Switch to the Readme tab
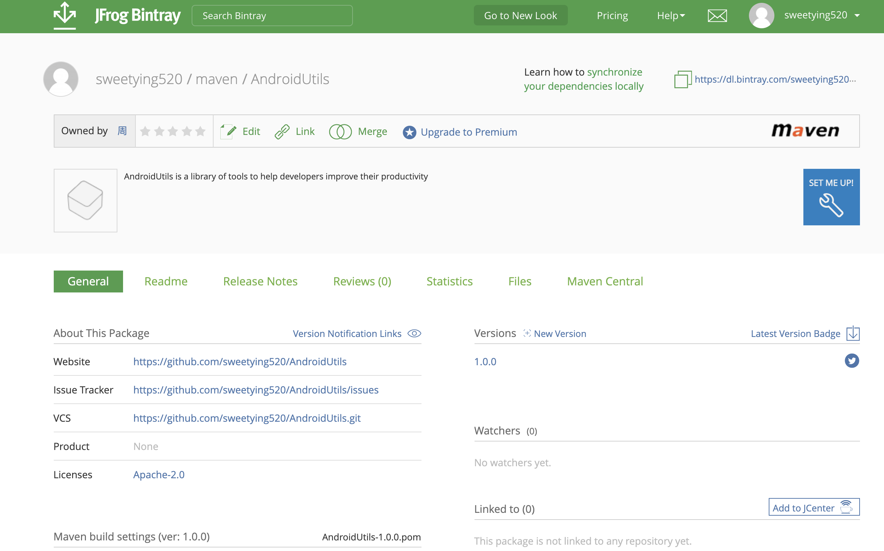The width and height of the screenshot is (884, 551). [166, 282]
